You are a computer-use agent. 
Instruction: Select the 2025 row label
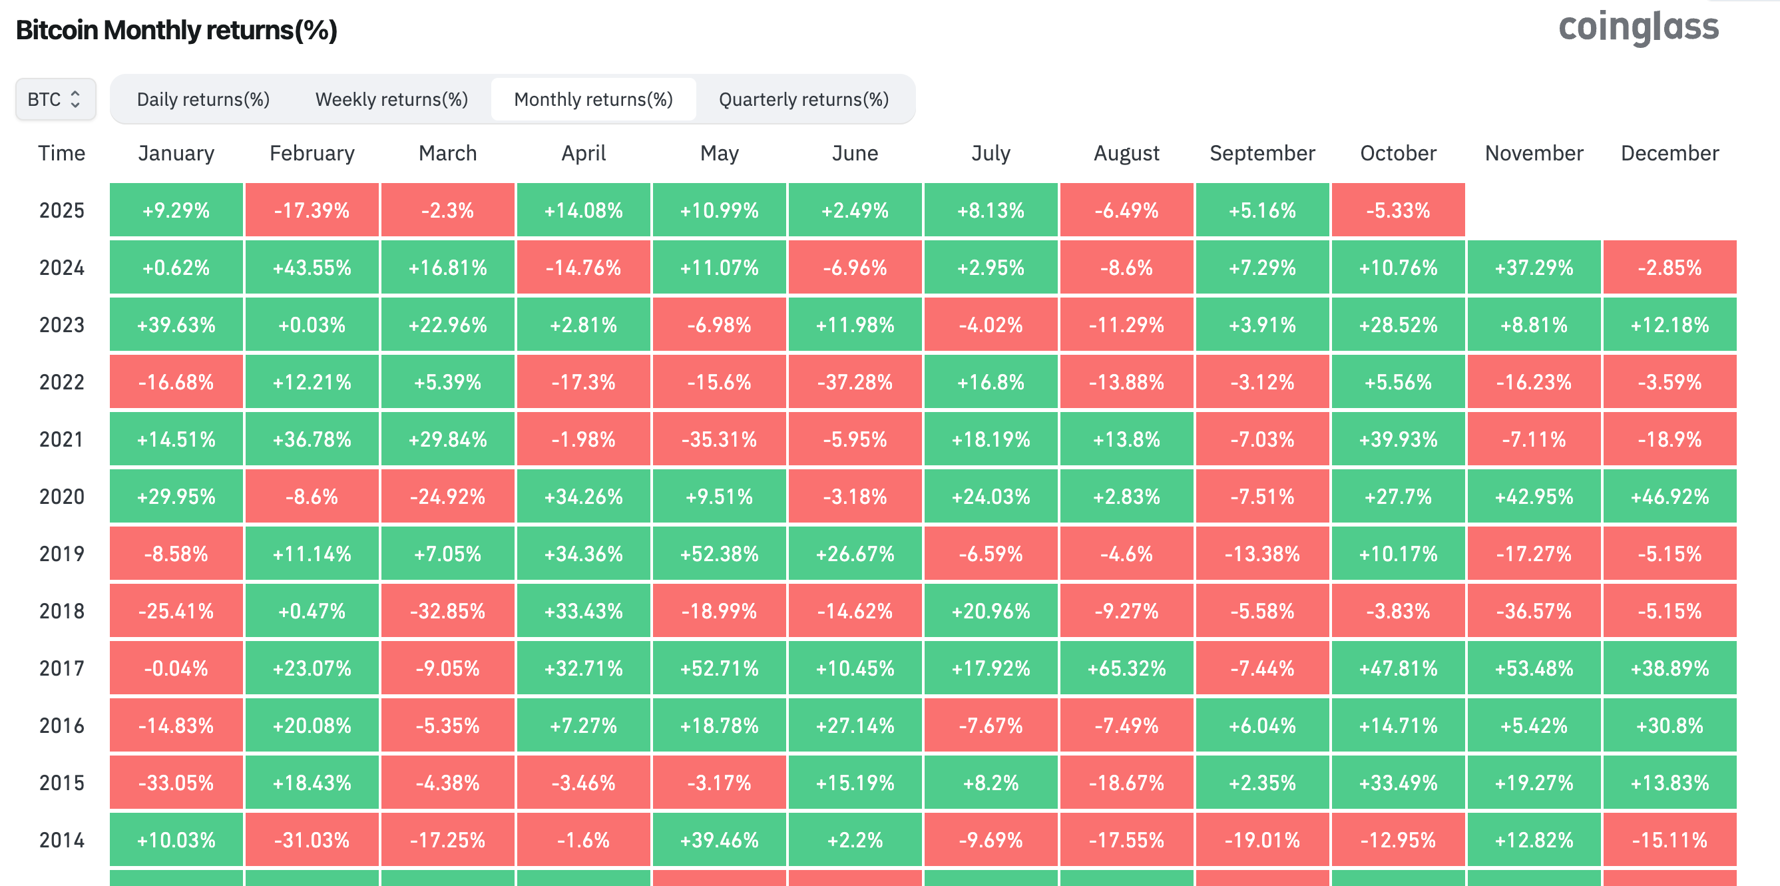click(x=61, y=210)
